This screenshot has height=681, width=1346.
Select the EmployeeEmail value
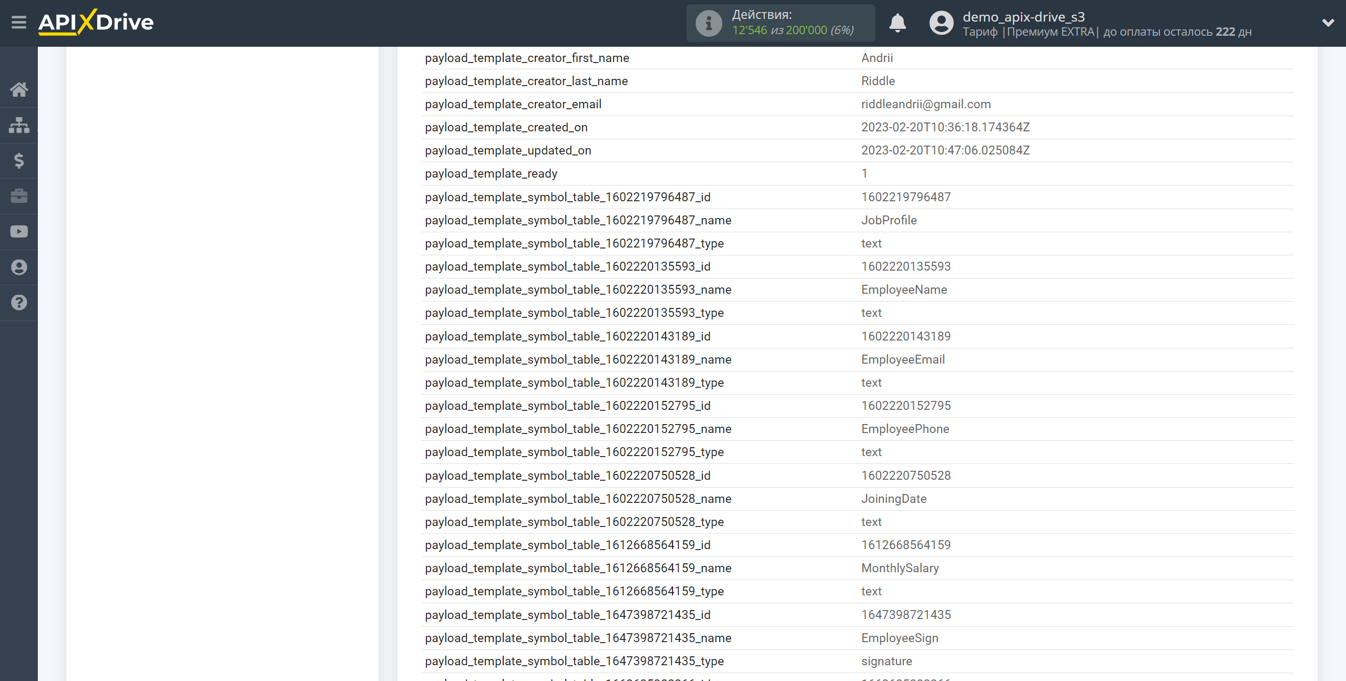tap(903, 359)
